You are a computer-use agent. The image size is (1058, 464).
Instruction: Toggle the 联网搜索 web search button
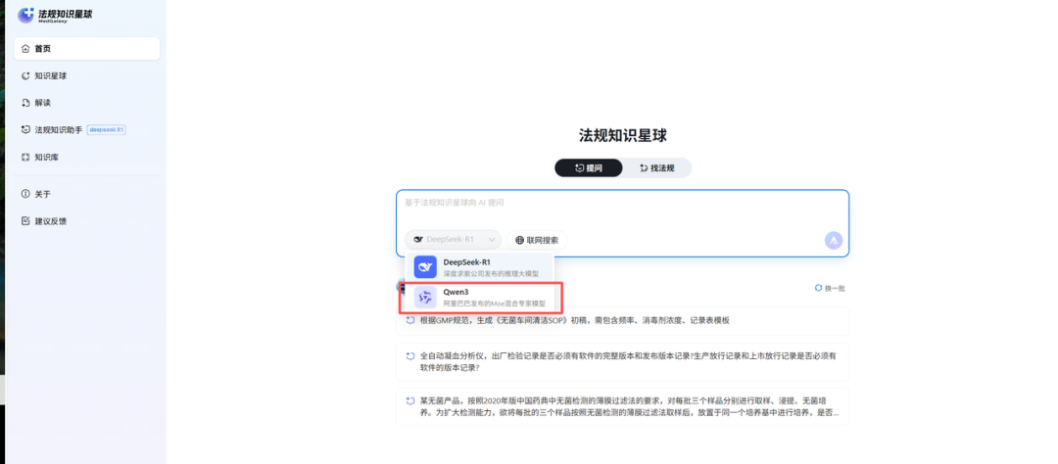[537, 240]
